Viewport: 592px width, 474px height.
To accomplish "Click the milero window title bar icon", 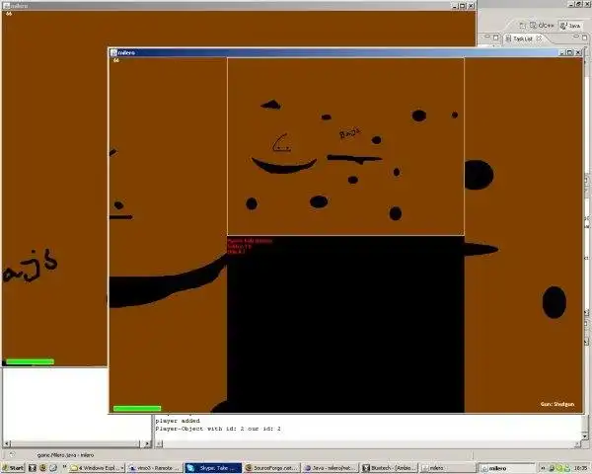I will (x=113, y=52).
